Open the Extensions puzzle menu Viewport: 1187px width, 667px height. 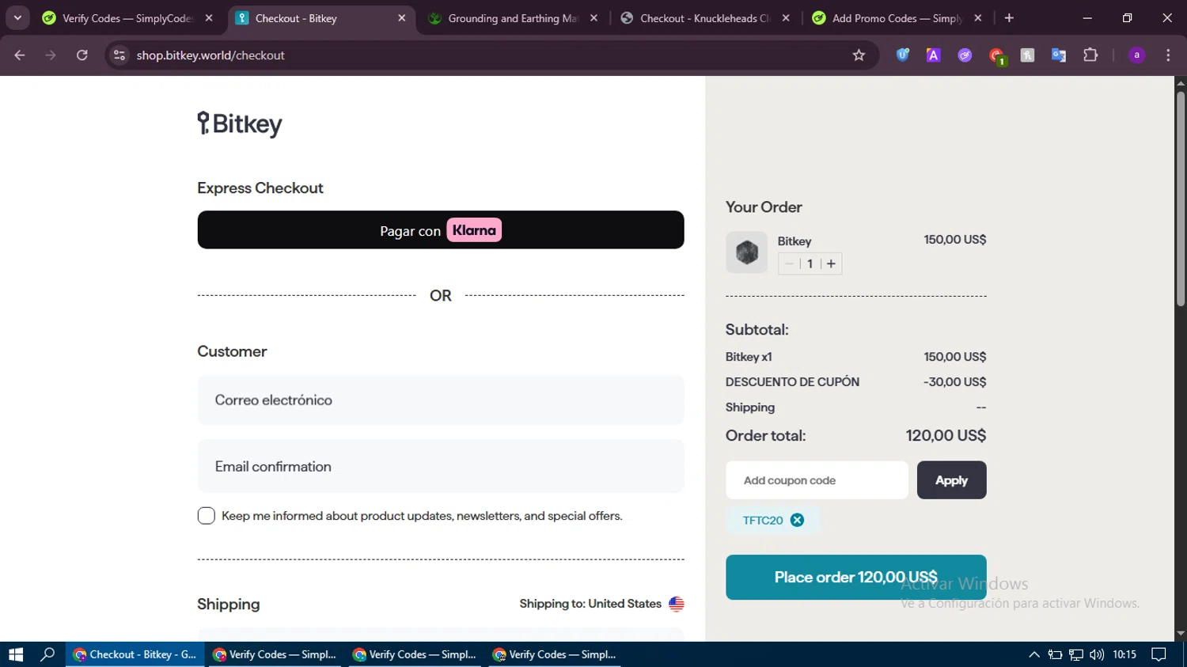tap(1090, 55)
